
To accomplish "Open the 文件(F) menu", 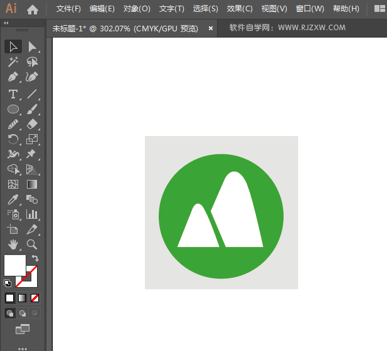I will [68, 9].
